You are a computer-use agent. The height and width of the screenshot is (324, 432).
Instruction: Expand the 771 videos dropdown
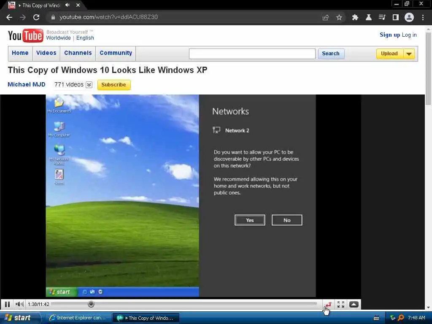89,85
